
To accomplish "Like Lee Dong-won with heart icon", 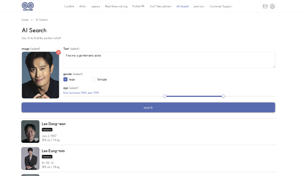I will click(x=36, y=139).
